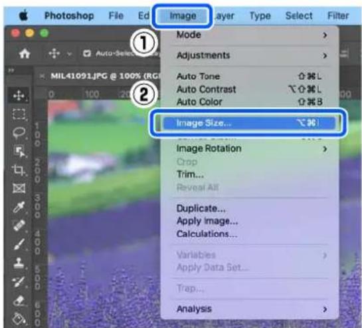
Task: Expand the Mode submenu arrow
Action: pyautogui.click(x=325, y=35)
